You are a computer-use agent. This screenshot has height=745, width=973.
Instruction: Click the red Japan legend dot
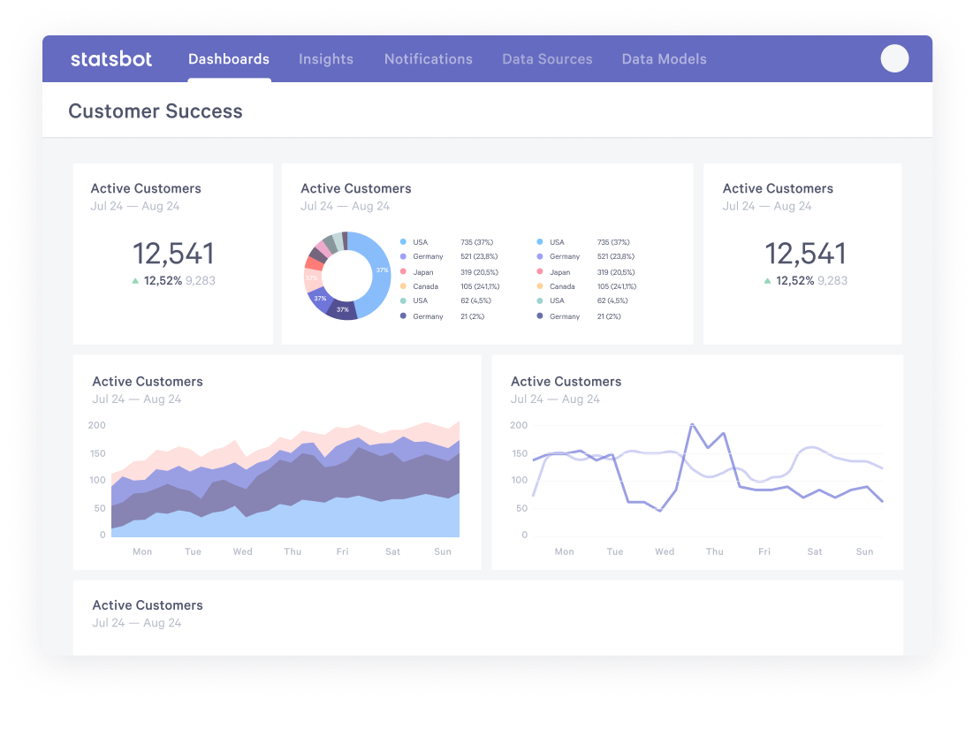(405, 271)
